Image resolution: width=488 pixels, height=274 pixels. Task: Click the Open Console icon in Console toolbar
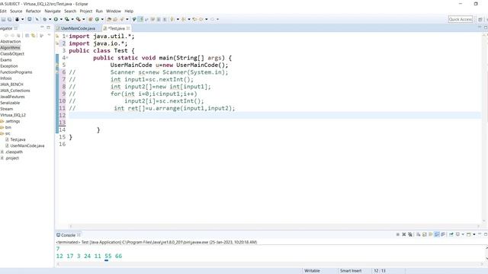[x=468, y=234]
